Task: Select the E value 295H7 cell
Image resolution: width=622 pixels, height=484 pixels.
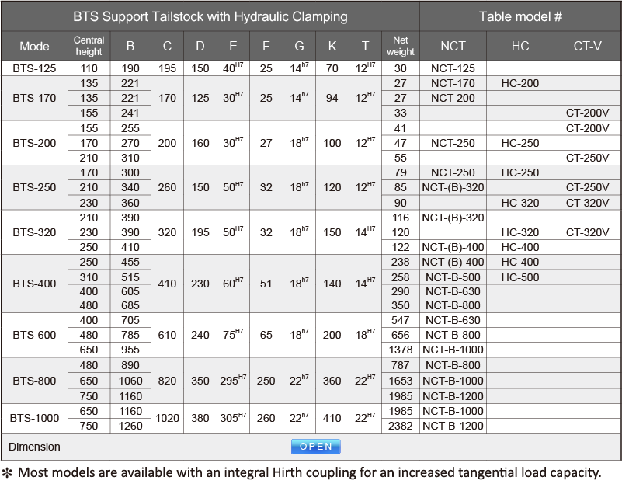Action: click(x=233, y=381)
